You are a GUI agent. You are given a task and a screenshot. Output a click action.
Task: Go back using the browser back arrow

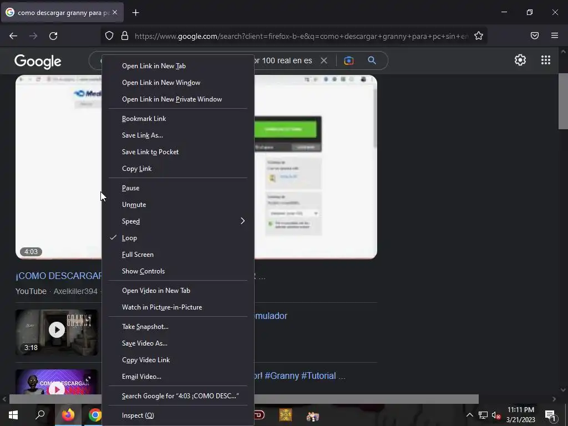(13, 36)
